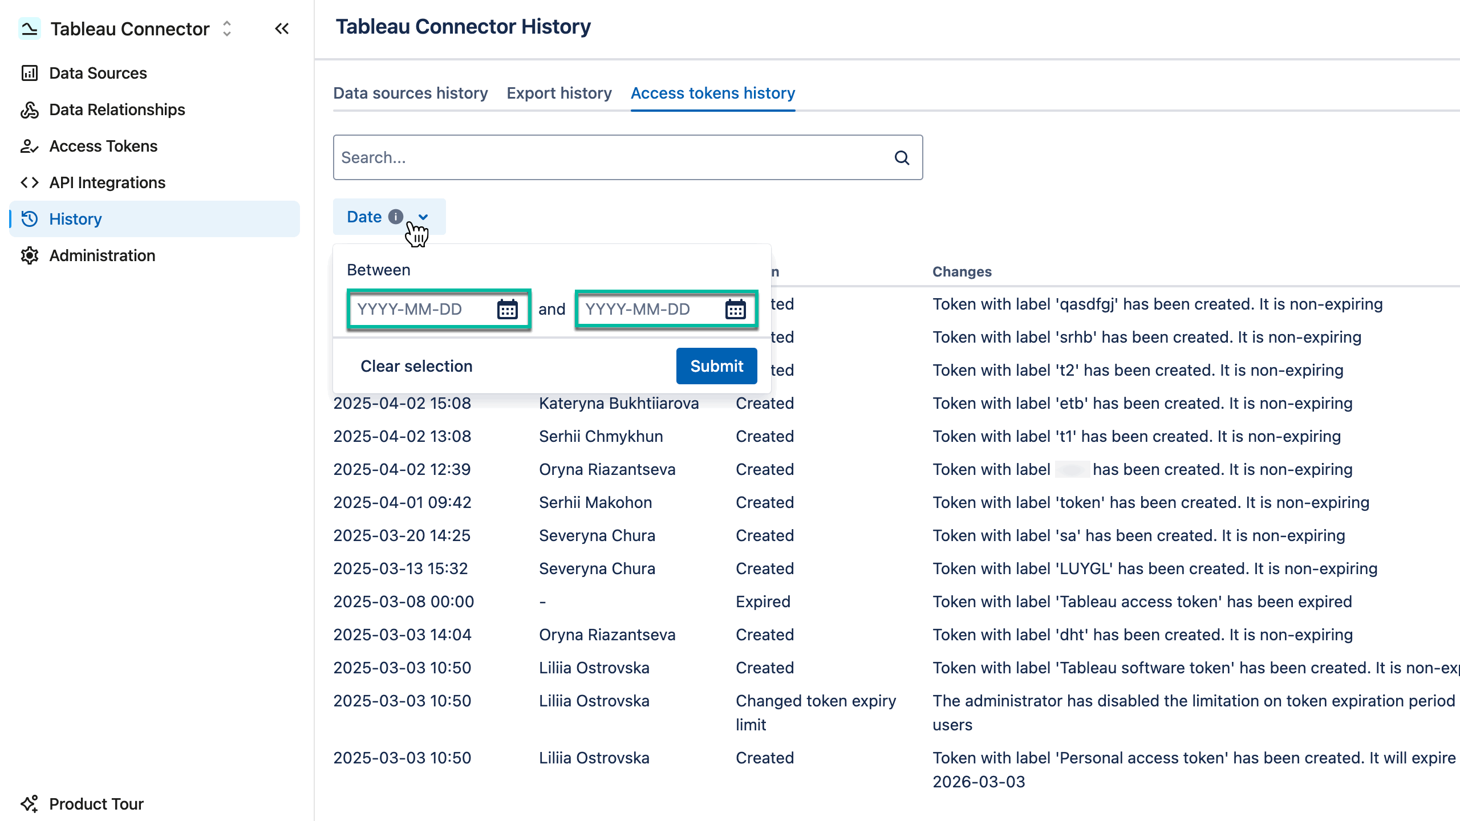The width and height of the screenshot is (1460, 821).
Task: Click the magnifying glass search icon
Action: [x=903, y=157]
